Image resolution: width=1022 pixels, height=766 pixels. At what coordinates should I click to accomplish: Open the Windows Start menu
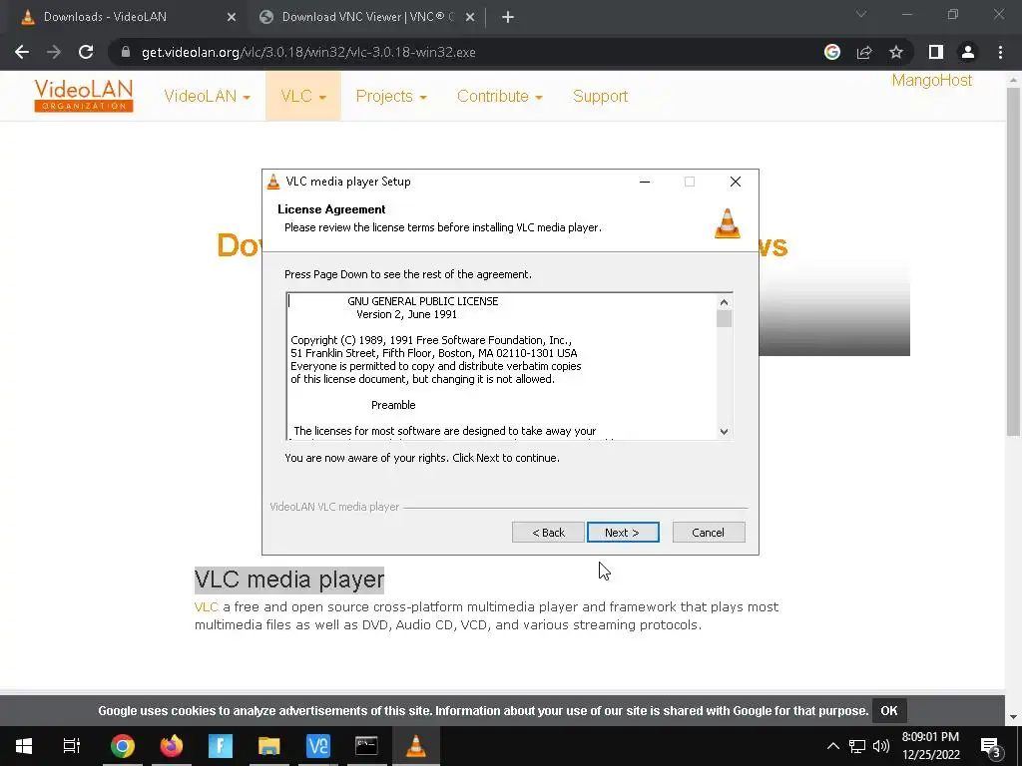coord(24,746)
